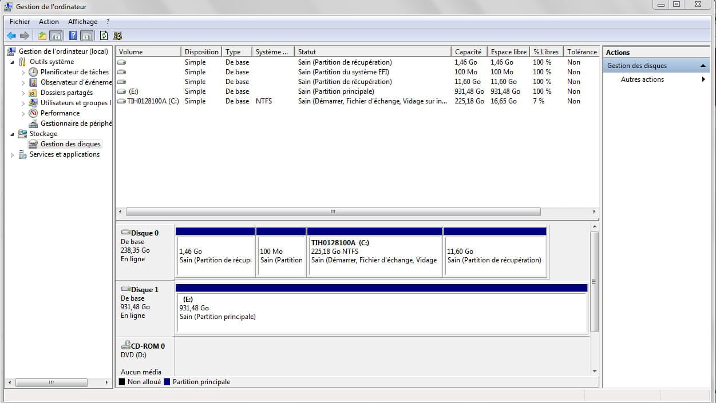Click the up-one-level folder icon
Image resolution: width=716 pixels, height=403 pixels.
point(42,35)
